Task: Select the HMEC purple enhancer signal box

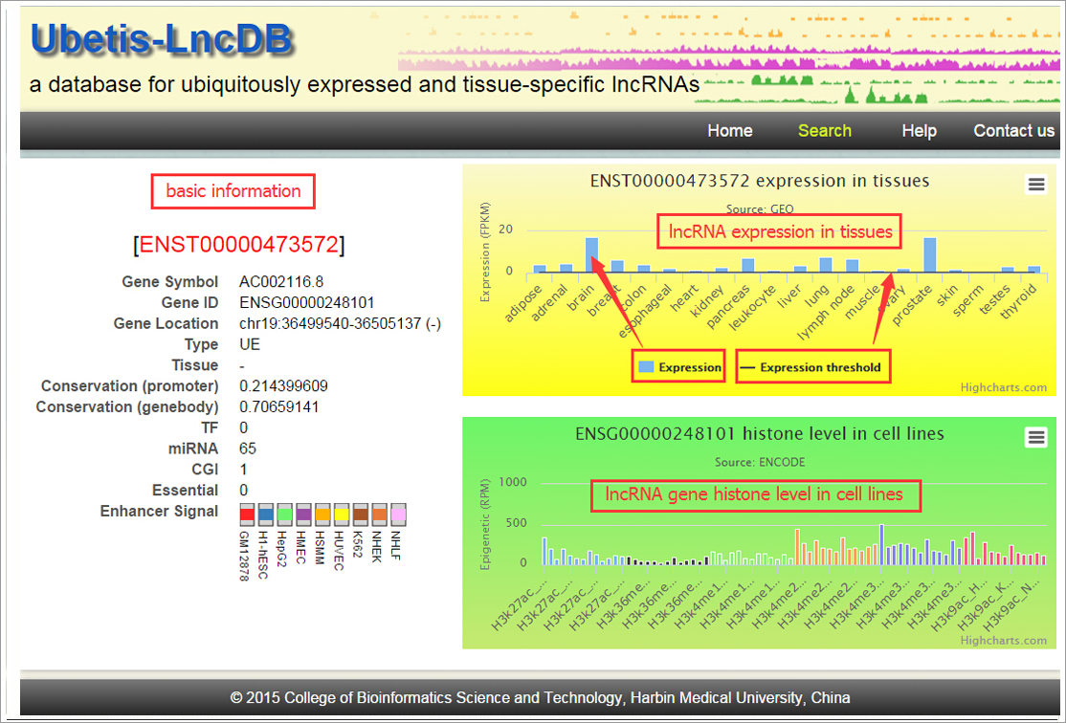Action: tap(303, 513)
